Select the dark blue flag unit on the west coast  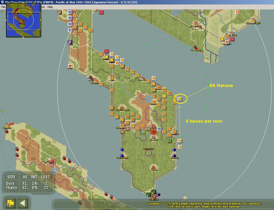click(70, 42)
